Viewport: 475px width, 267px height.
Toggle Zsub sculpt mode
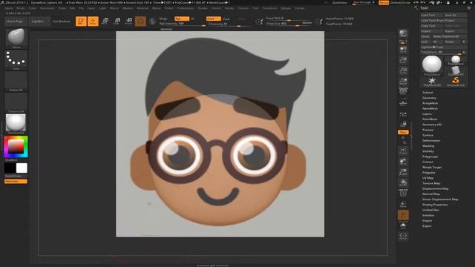[226, 19]
